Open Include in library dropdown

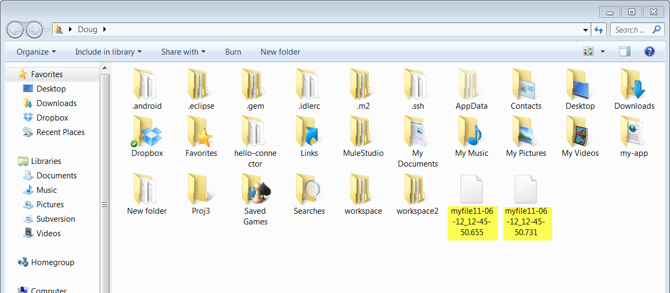108,52
